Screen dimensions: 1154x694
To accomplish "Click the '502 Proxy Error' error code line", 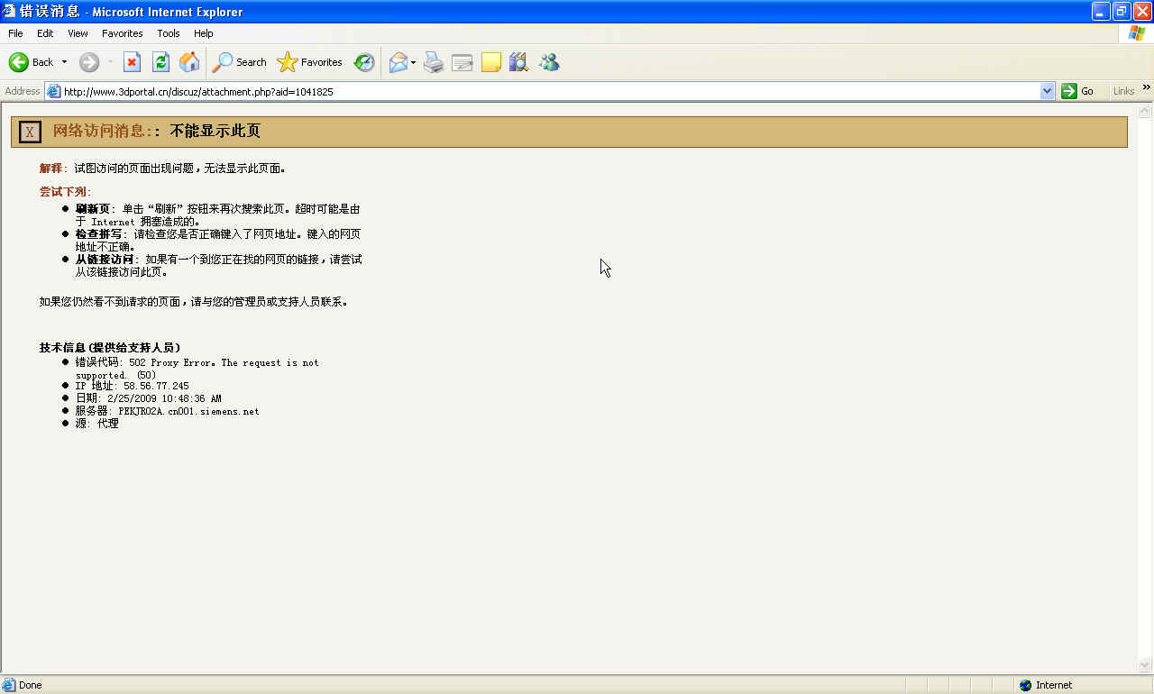I will pyautogui.click(x=197, y=369).
